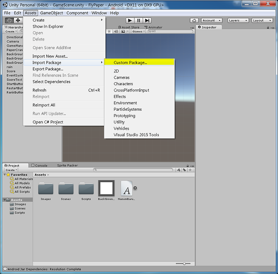Adjust the asset thumbnail size slider
This screenshot has height=274, width=278.
click(x=184, y=264)
